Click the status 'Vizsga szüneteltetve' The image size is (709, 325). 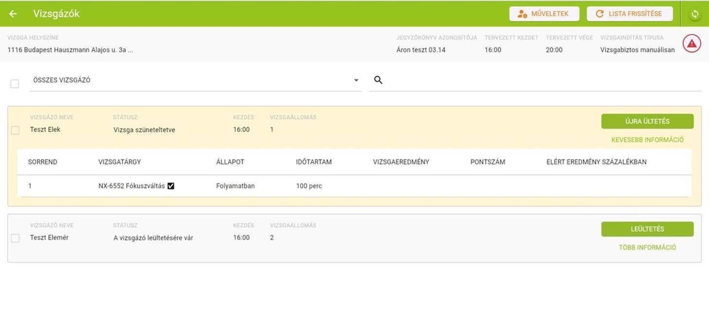144,130
